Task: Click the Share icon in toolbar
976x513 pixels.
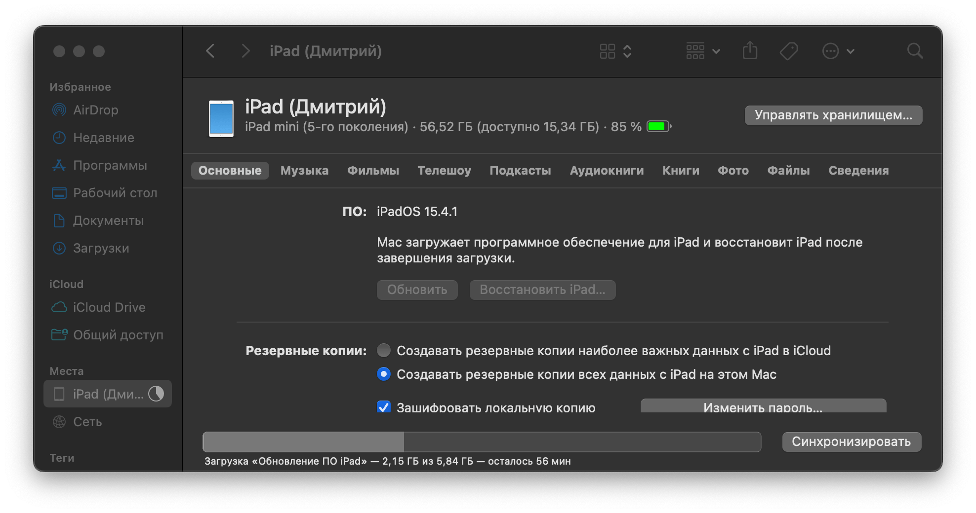Action: click(x=750, y=51)
